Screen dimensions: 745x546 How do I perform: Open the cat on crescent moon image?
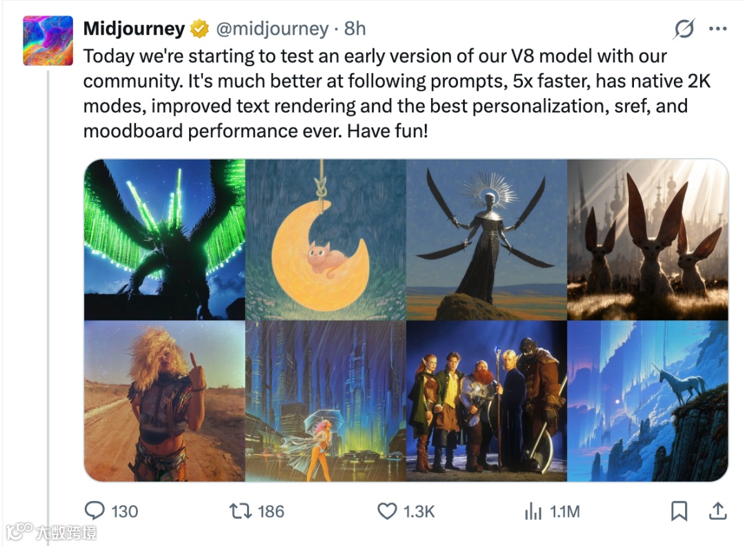click(326, 240)
